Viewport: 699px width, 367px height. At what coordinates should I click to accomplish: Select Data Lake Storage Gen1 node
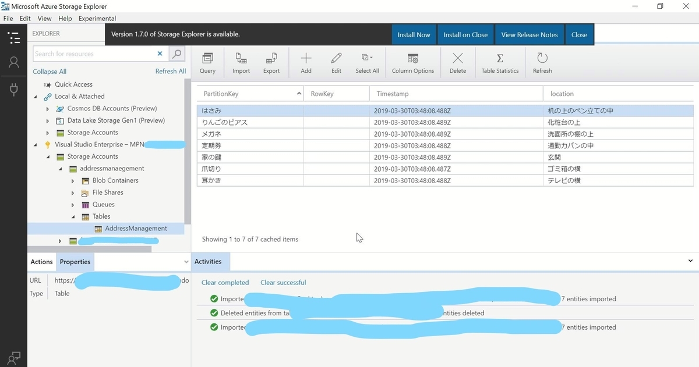coord(116,120)
